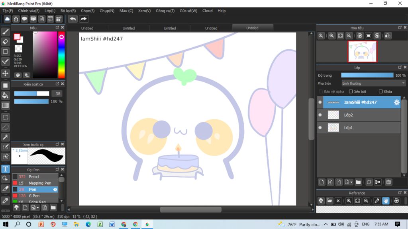This screenshot has width=408, height=229.
Task: Enable the Khóa lock checkbox
Action: (x=381, y=92)
